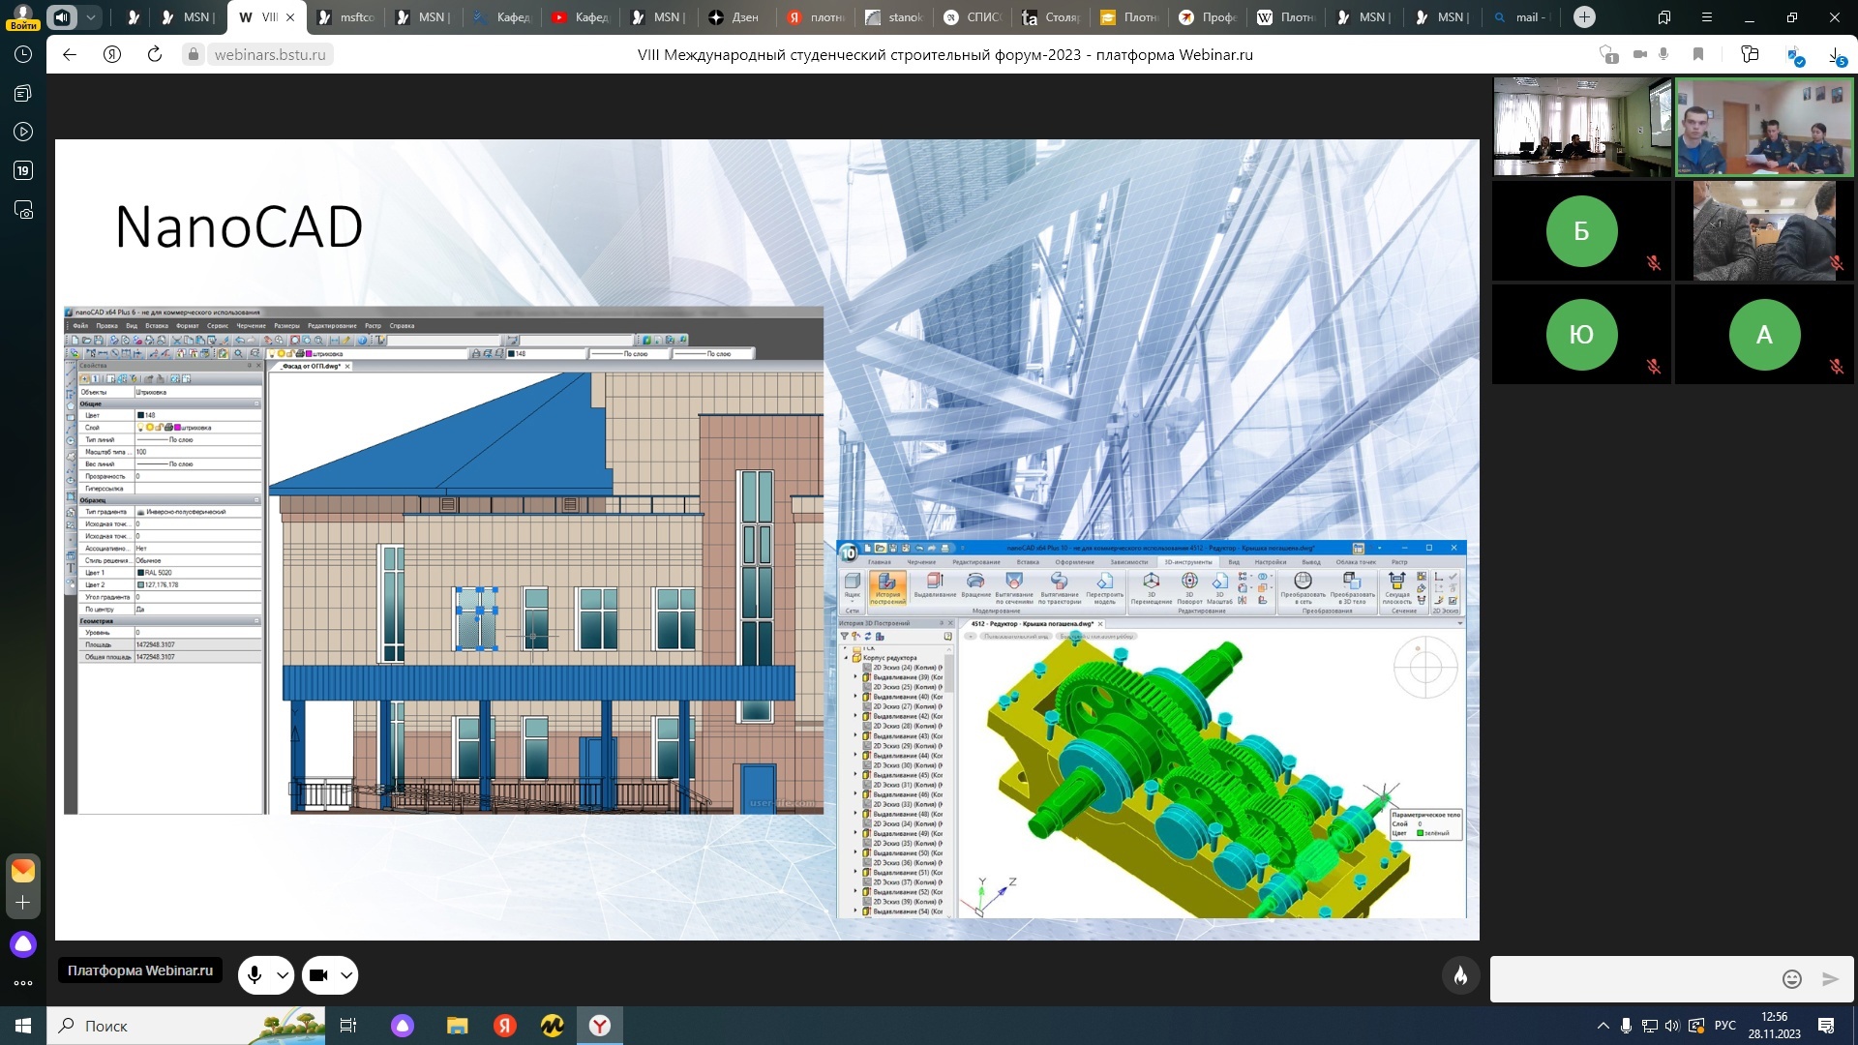This screenshot has width=1858, height=1045.
Task: Send a fire reaction in the webinar
Action: [x=1460, y=976]
